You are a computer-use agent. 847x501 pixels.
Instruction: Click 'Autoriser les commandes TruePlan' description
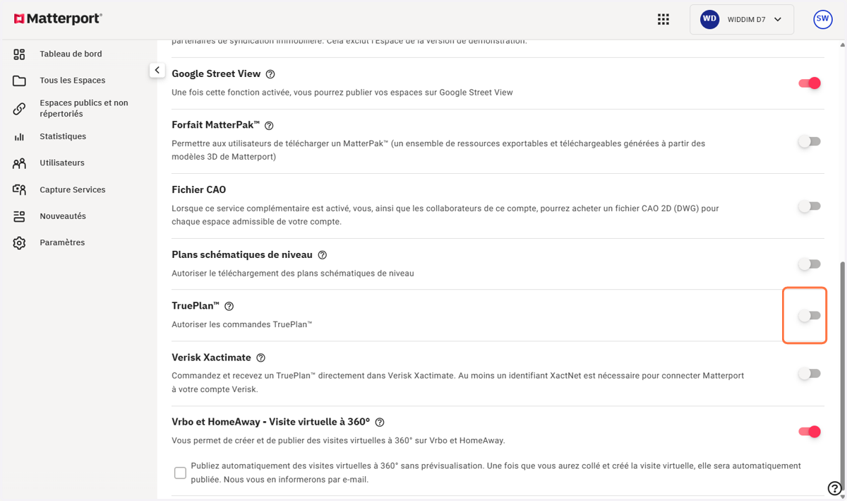[x=242, y=325]
